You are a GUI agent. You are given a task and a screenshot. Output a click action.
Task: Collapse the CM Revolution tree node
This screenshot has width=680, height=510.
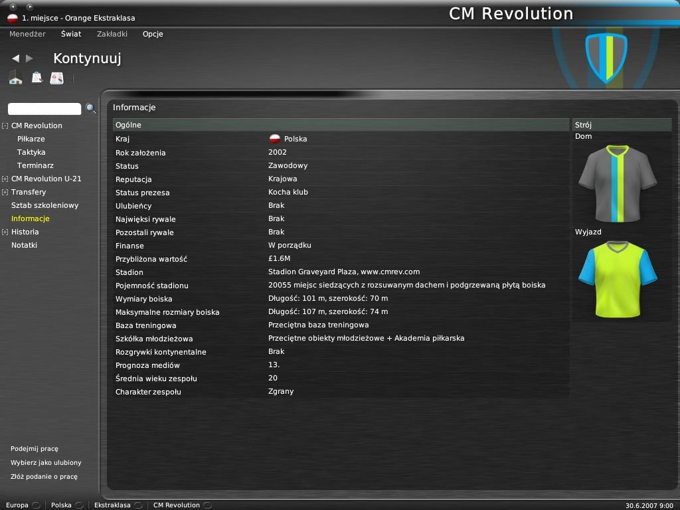point(5,126)
